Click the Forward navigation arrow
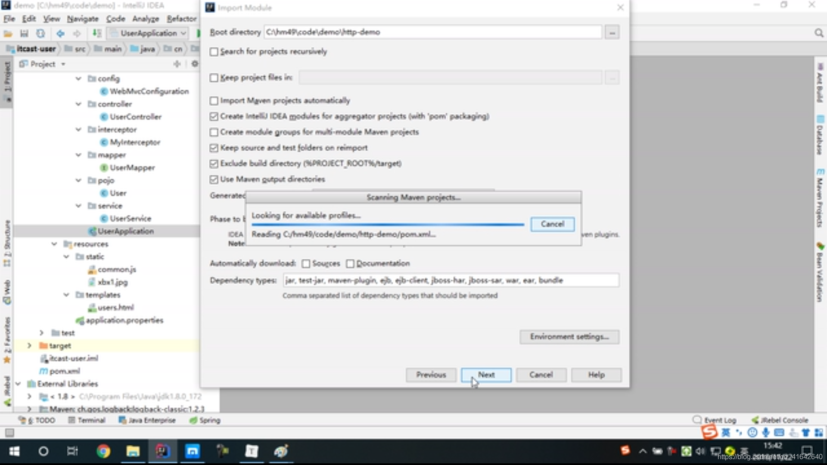 77,33
